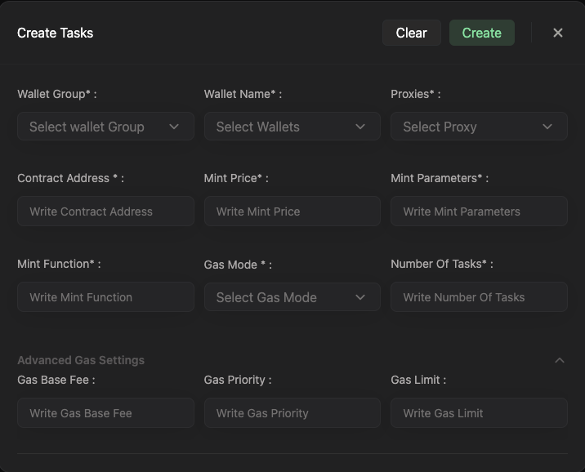Click the Proxies dropdown chevron arrow
The height and width of the screenshot is (472, 585).
tap(547, 127)
